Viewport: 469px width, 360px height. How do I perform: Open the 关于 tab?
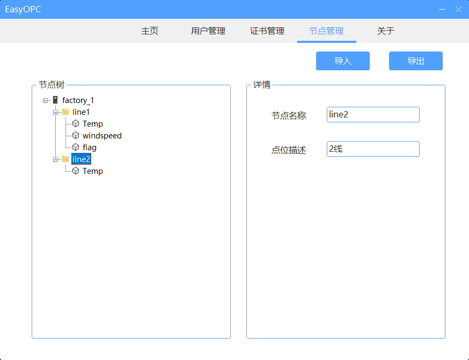click(x=386, y=31)
